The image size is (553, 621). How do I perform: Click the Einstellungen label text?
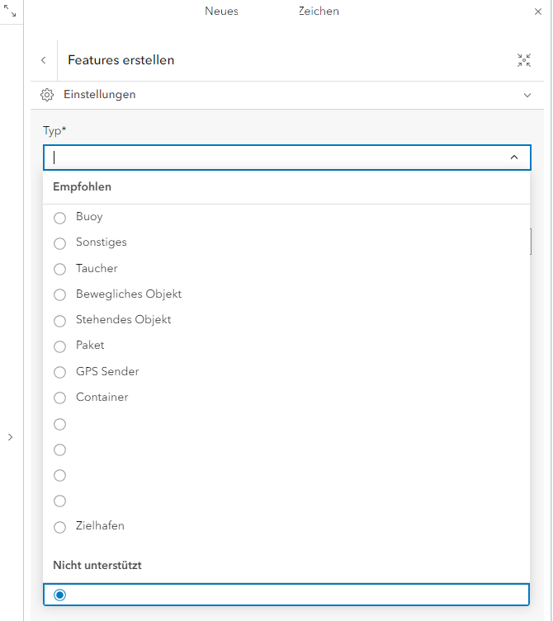tap(100, 95)
